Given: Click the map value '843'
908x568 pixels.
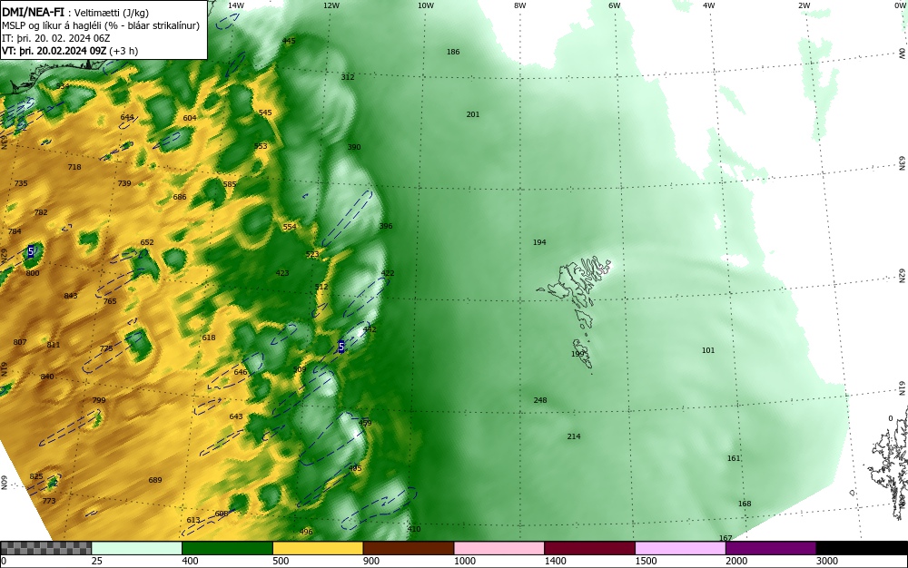Looking at the screenshot, I should pos(71,296).
